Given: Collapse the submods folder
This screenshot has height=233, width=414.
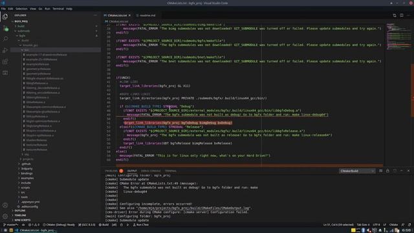Looking at the screenshot, I should pyautogui.click(x=56, y=31).
